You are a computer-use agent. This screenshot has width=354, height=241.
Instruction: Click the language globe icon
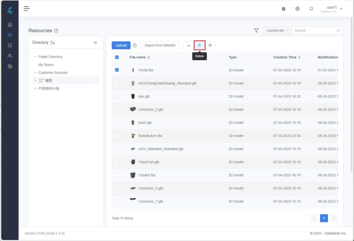pos(298,9)
